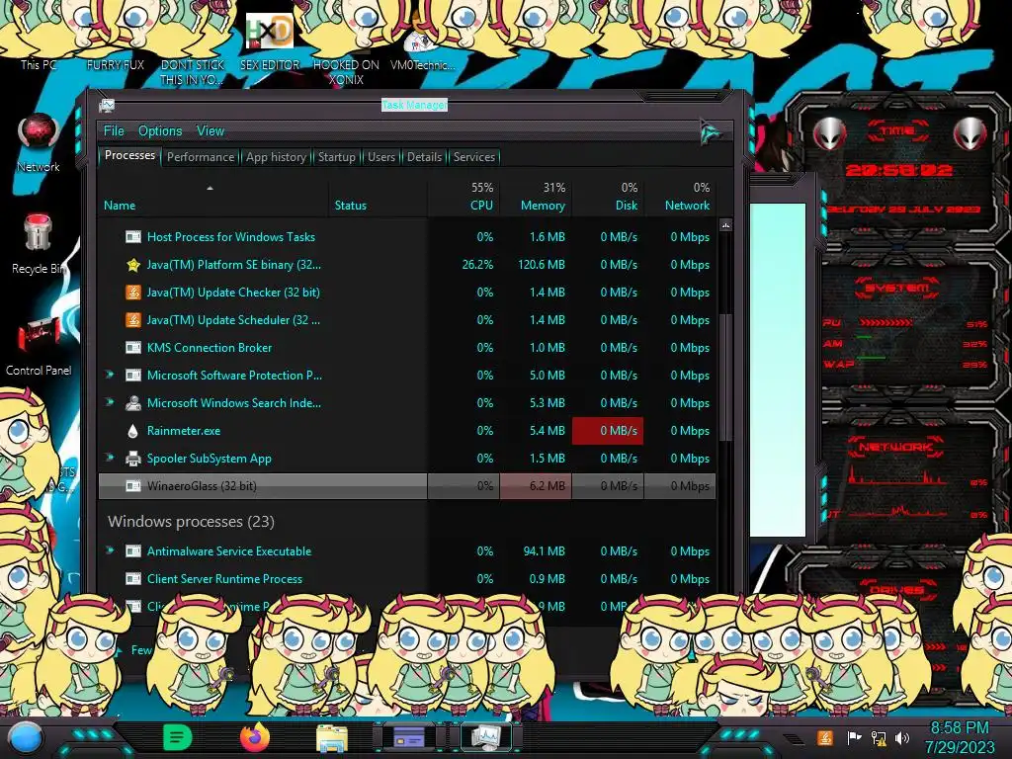
Task: Switch to the Startup tab
Action: pyautogui.click(x=336, y=157)
